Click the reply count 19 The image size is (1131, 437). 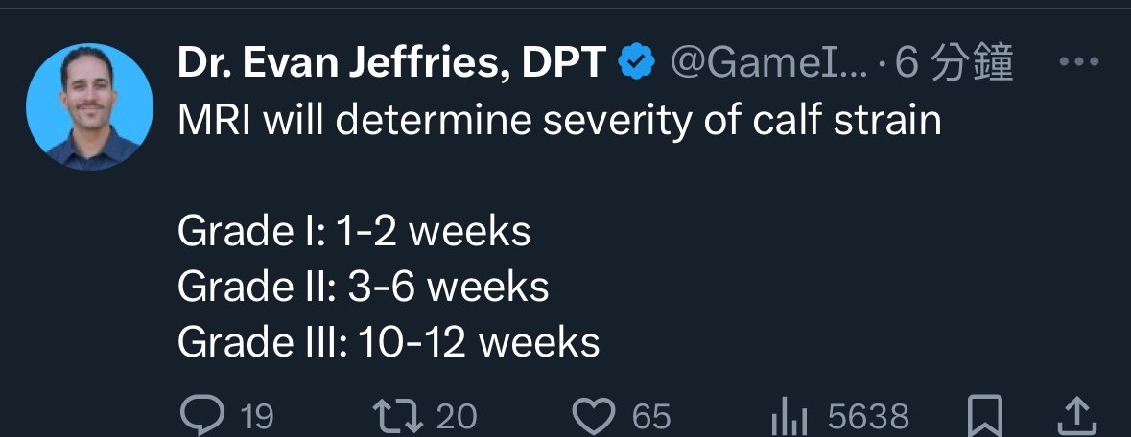click(x=256, y=417)
